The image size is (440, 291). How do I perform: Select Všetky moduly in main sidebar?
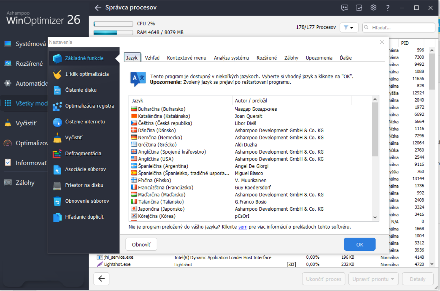(24, 103)
